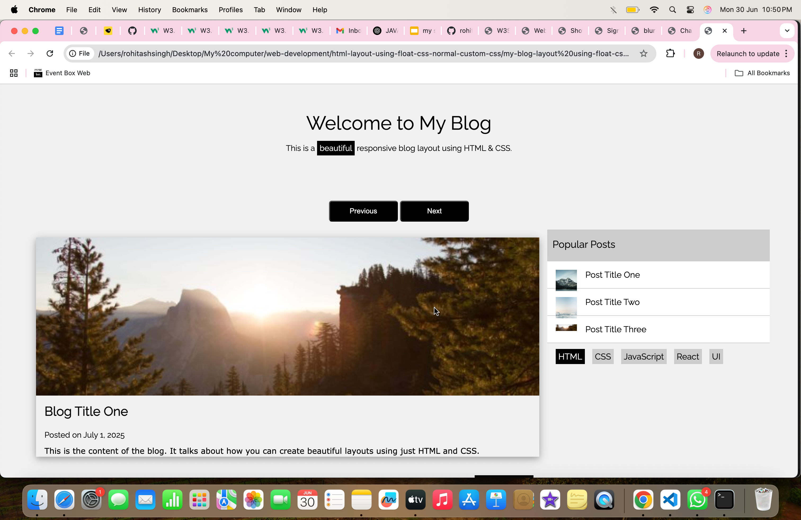Open Chrome three-dot menu
This screenshot has width=801, height=520.
pos(786,53)
